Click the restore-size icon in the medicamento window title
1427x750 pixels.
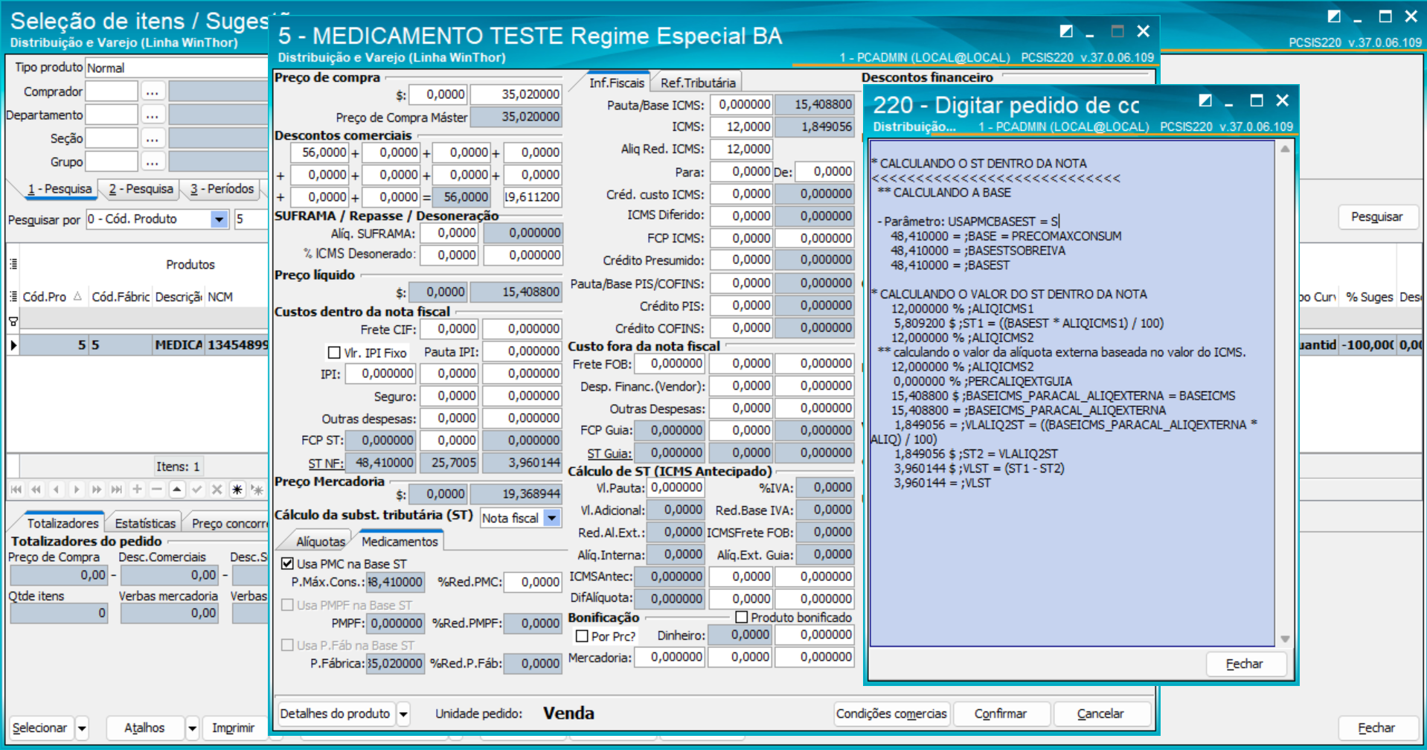1066,31
